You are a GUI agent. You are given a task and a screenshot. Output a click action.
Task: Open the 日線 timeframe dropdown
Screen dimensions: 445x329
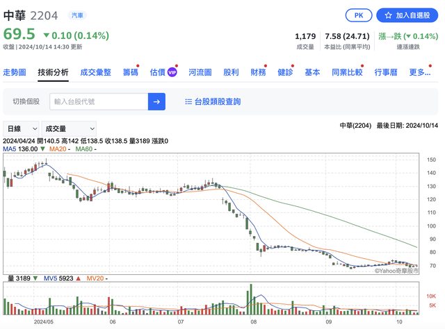[20, 128]
